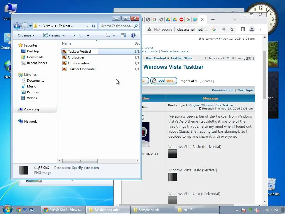Refresh the Taskbar folder view
Image resolution: width=285 pixels, height=214 pixels.
click(94, 26)
